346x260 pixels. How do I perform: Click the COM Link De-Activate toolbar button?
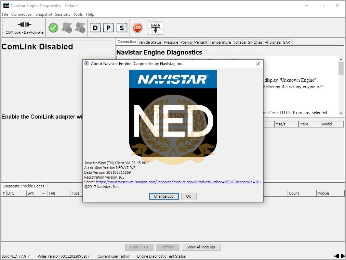[25, 28]
